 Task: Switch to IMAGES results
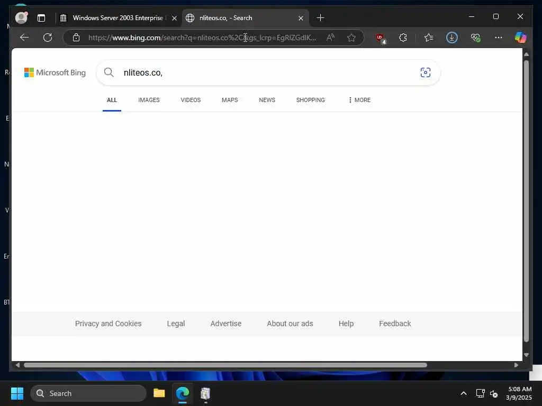[149, 100]
